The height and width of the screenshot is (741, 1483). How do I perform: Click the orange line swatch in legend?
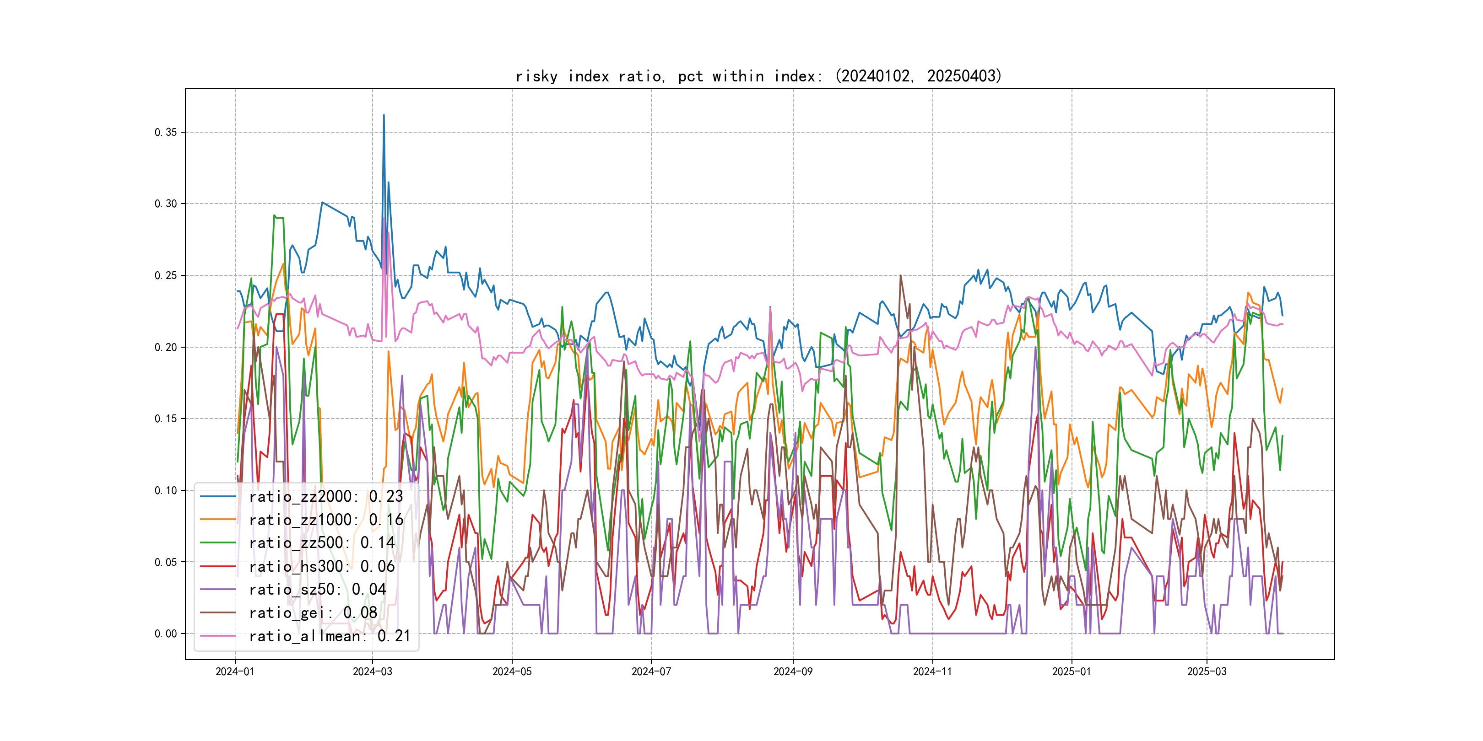click(x=217, y=520)
